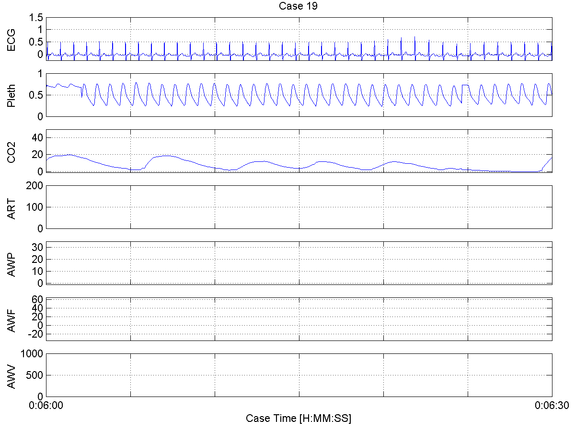Click the -20 tick on the AWF axis
This screenshot has width=575, height=431.
pos(36,334)
